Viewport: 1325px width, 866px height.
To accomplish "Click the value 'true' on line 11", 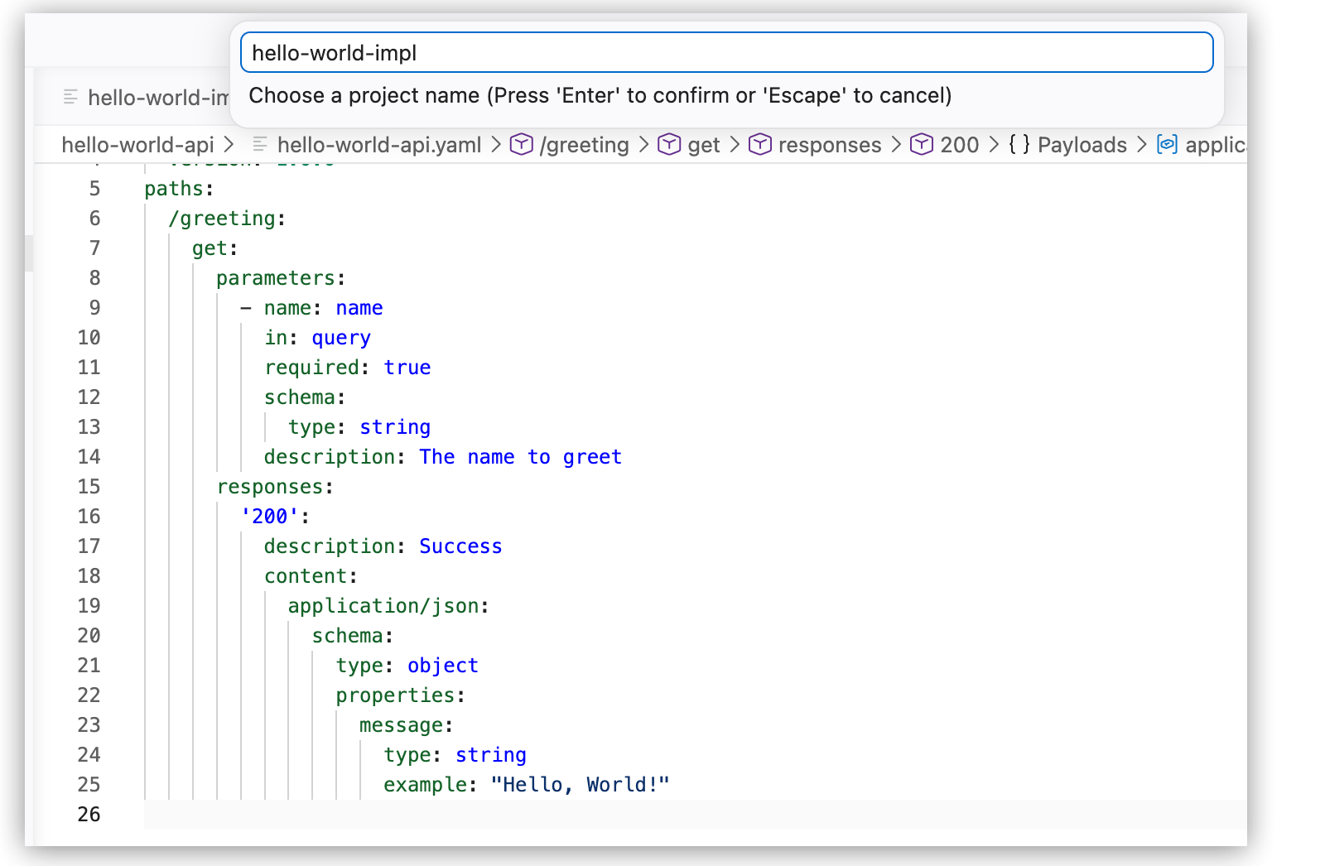I will tap(407, 368).
